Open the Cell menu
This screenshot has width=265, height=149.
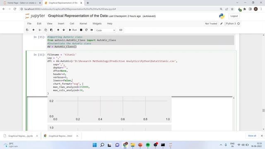point(72,24)
